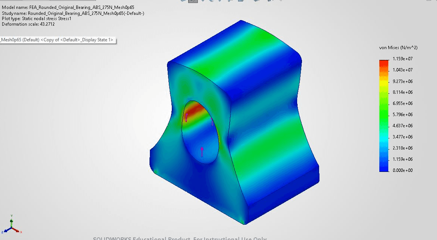Click the minimum legend value 0.000e+00
This screenshot has height=240, width=437.
coord(402,170)
